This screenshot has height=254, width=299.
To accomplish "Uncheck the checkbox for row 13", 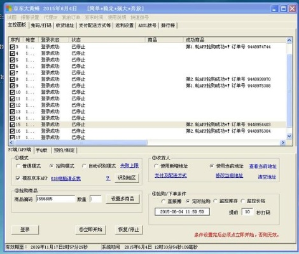I will tap(12, 112).
